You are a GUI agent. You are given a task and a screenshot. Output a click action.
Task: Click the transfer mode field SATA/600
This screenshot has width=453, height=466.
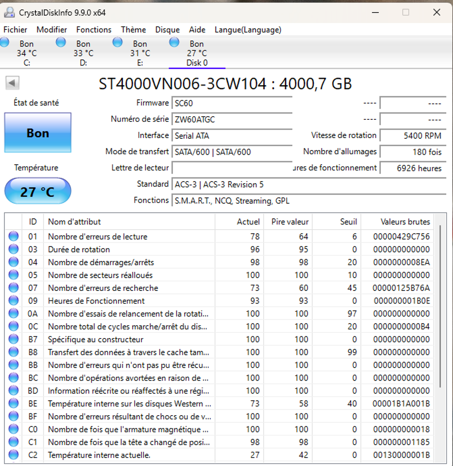[232, 152]
